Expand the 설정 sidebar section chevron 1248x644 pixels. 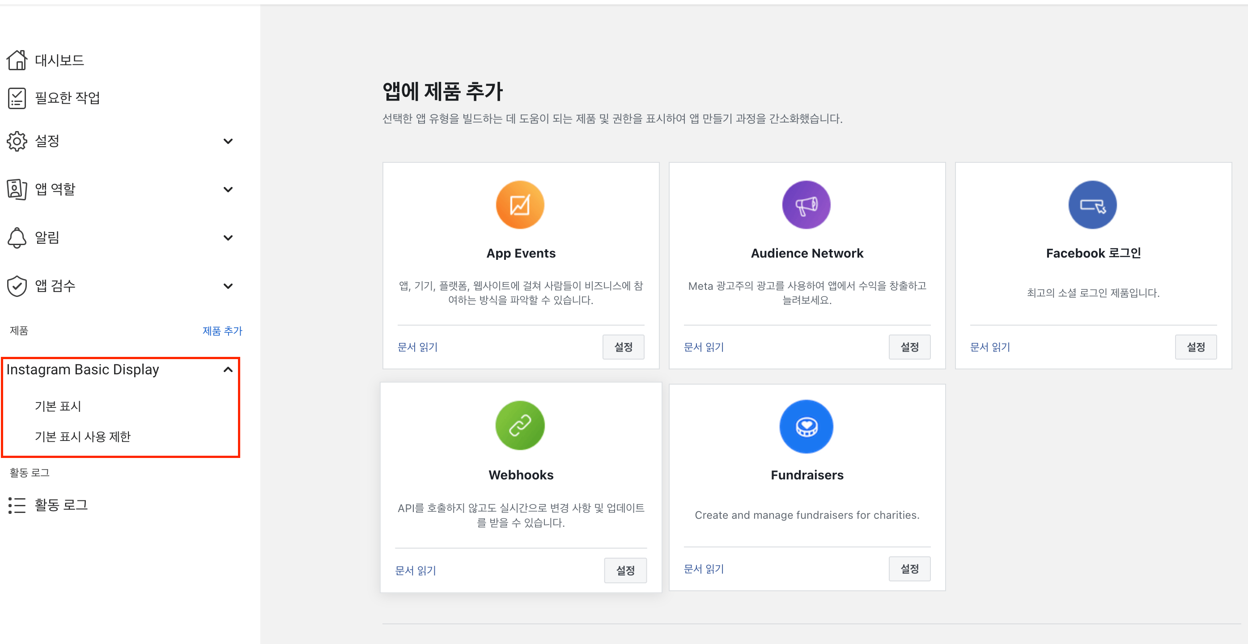[228, 141]
